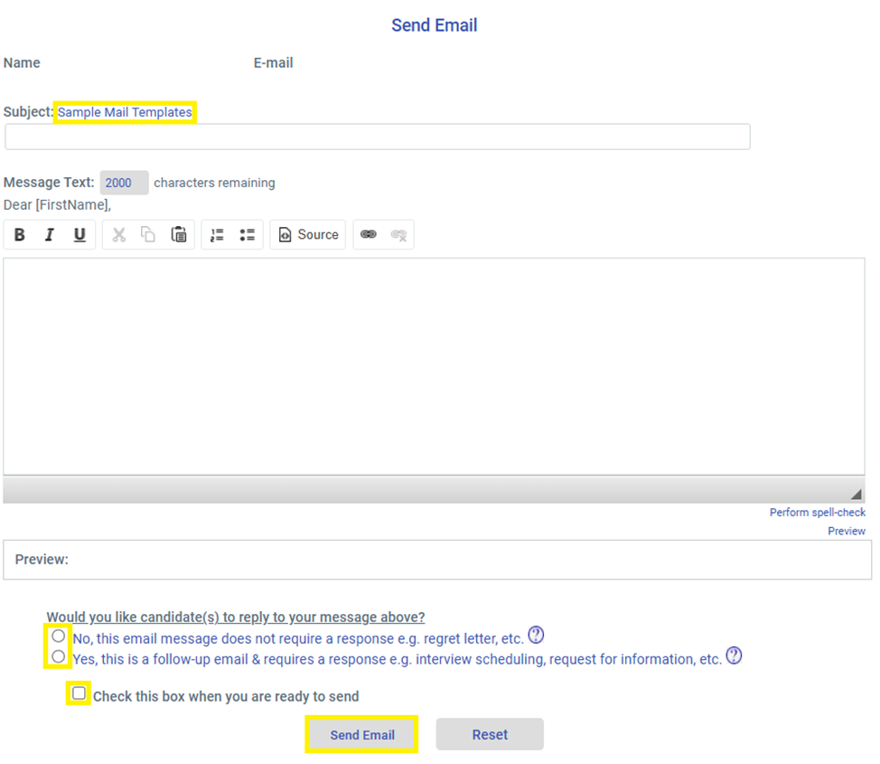Viewport: 880px width, 764px height.
Task: Select the 'Yes, this is a follow-up' radio
Action: tap(59, 656)
